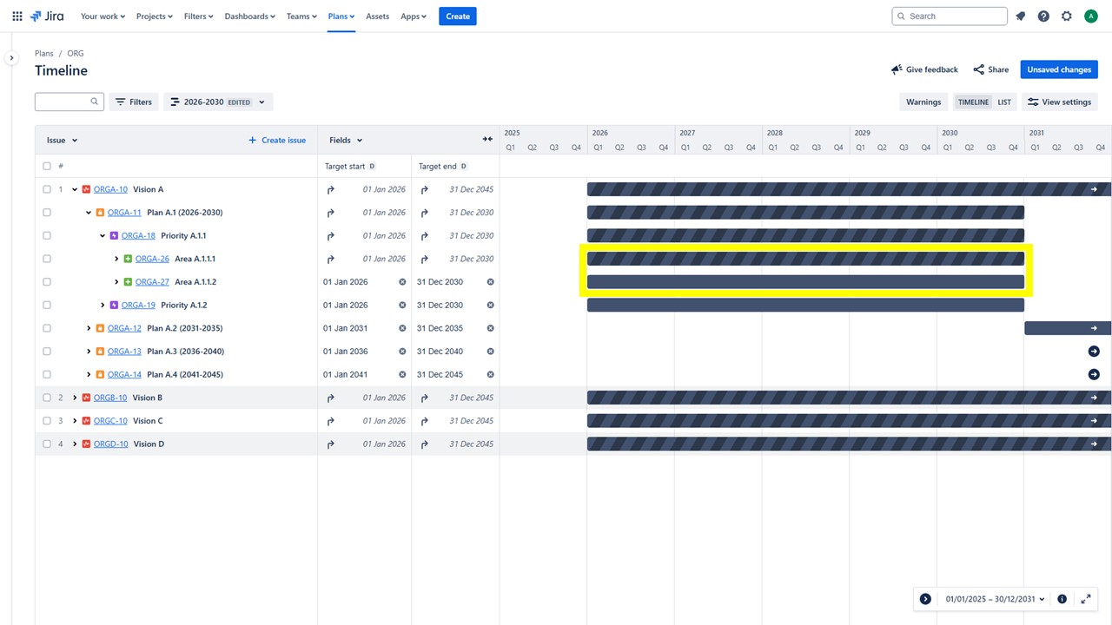
Task: Expand Vision C row
Action: [75, 421]
